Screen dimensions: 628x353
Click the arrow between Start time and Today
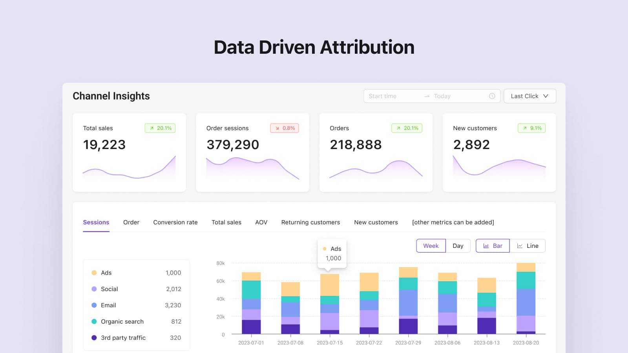(x=427, y=96)
